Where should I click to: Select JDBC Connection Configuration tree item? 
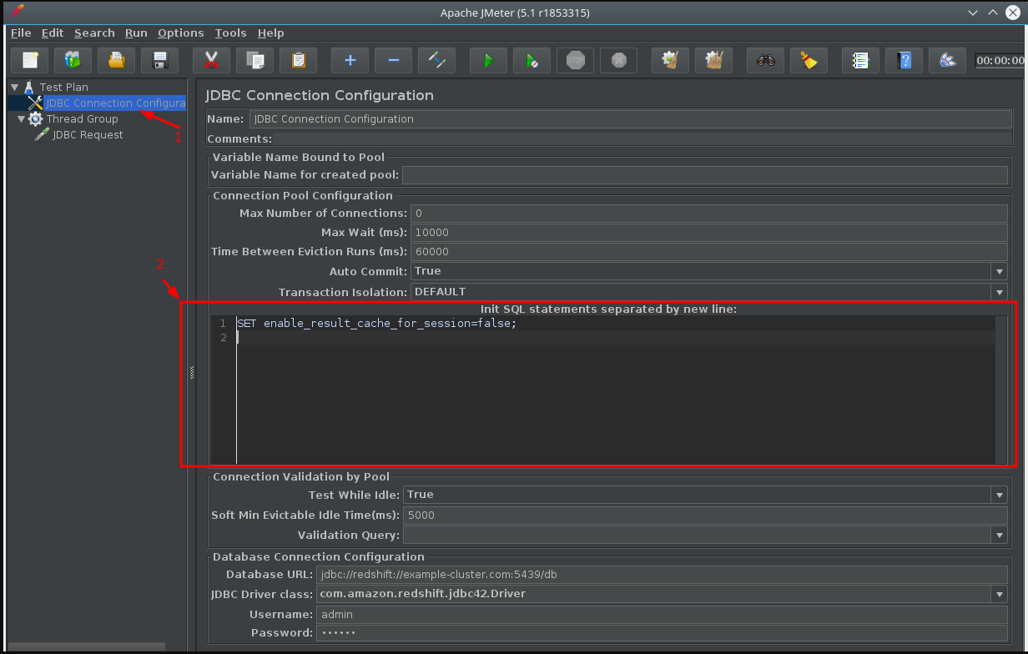pos(115,103)
